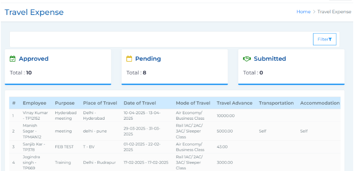Click the Submitted handshake icon
Viewport: 357px width, 171px height.
[x=246, y=59]
